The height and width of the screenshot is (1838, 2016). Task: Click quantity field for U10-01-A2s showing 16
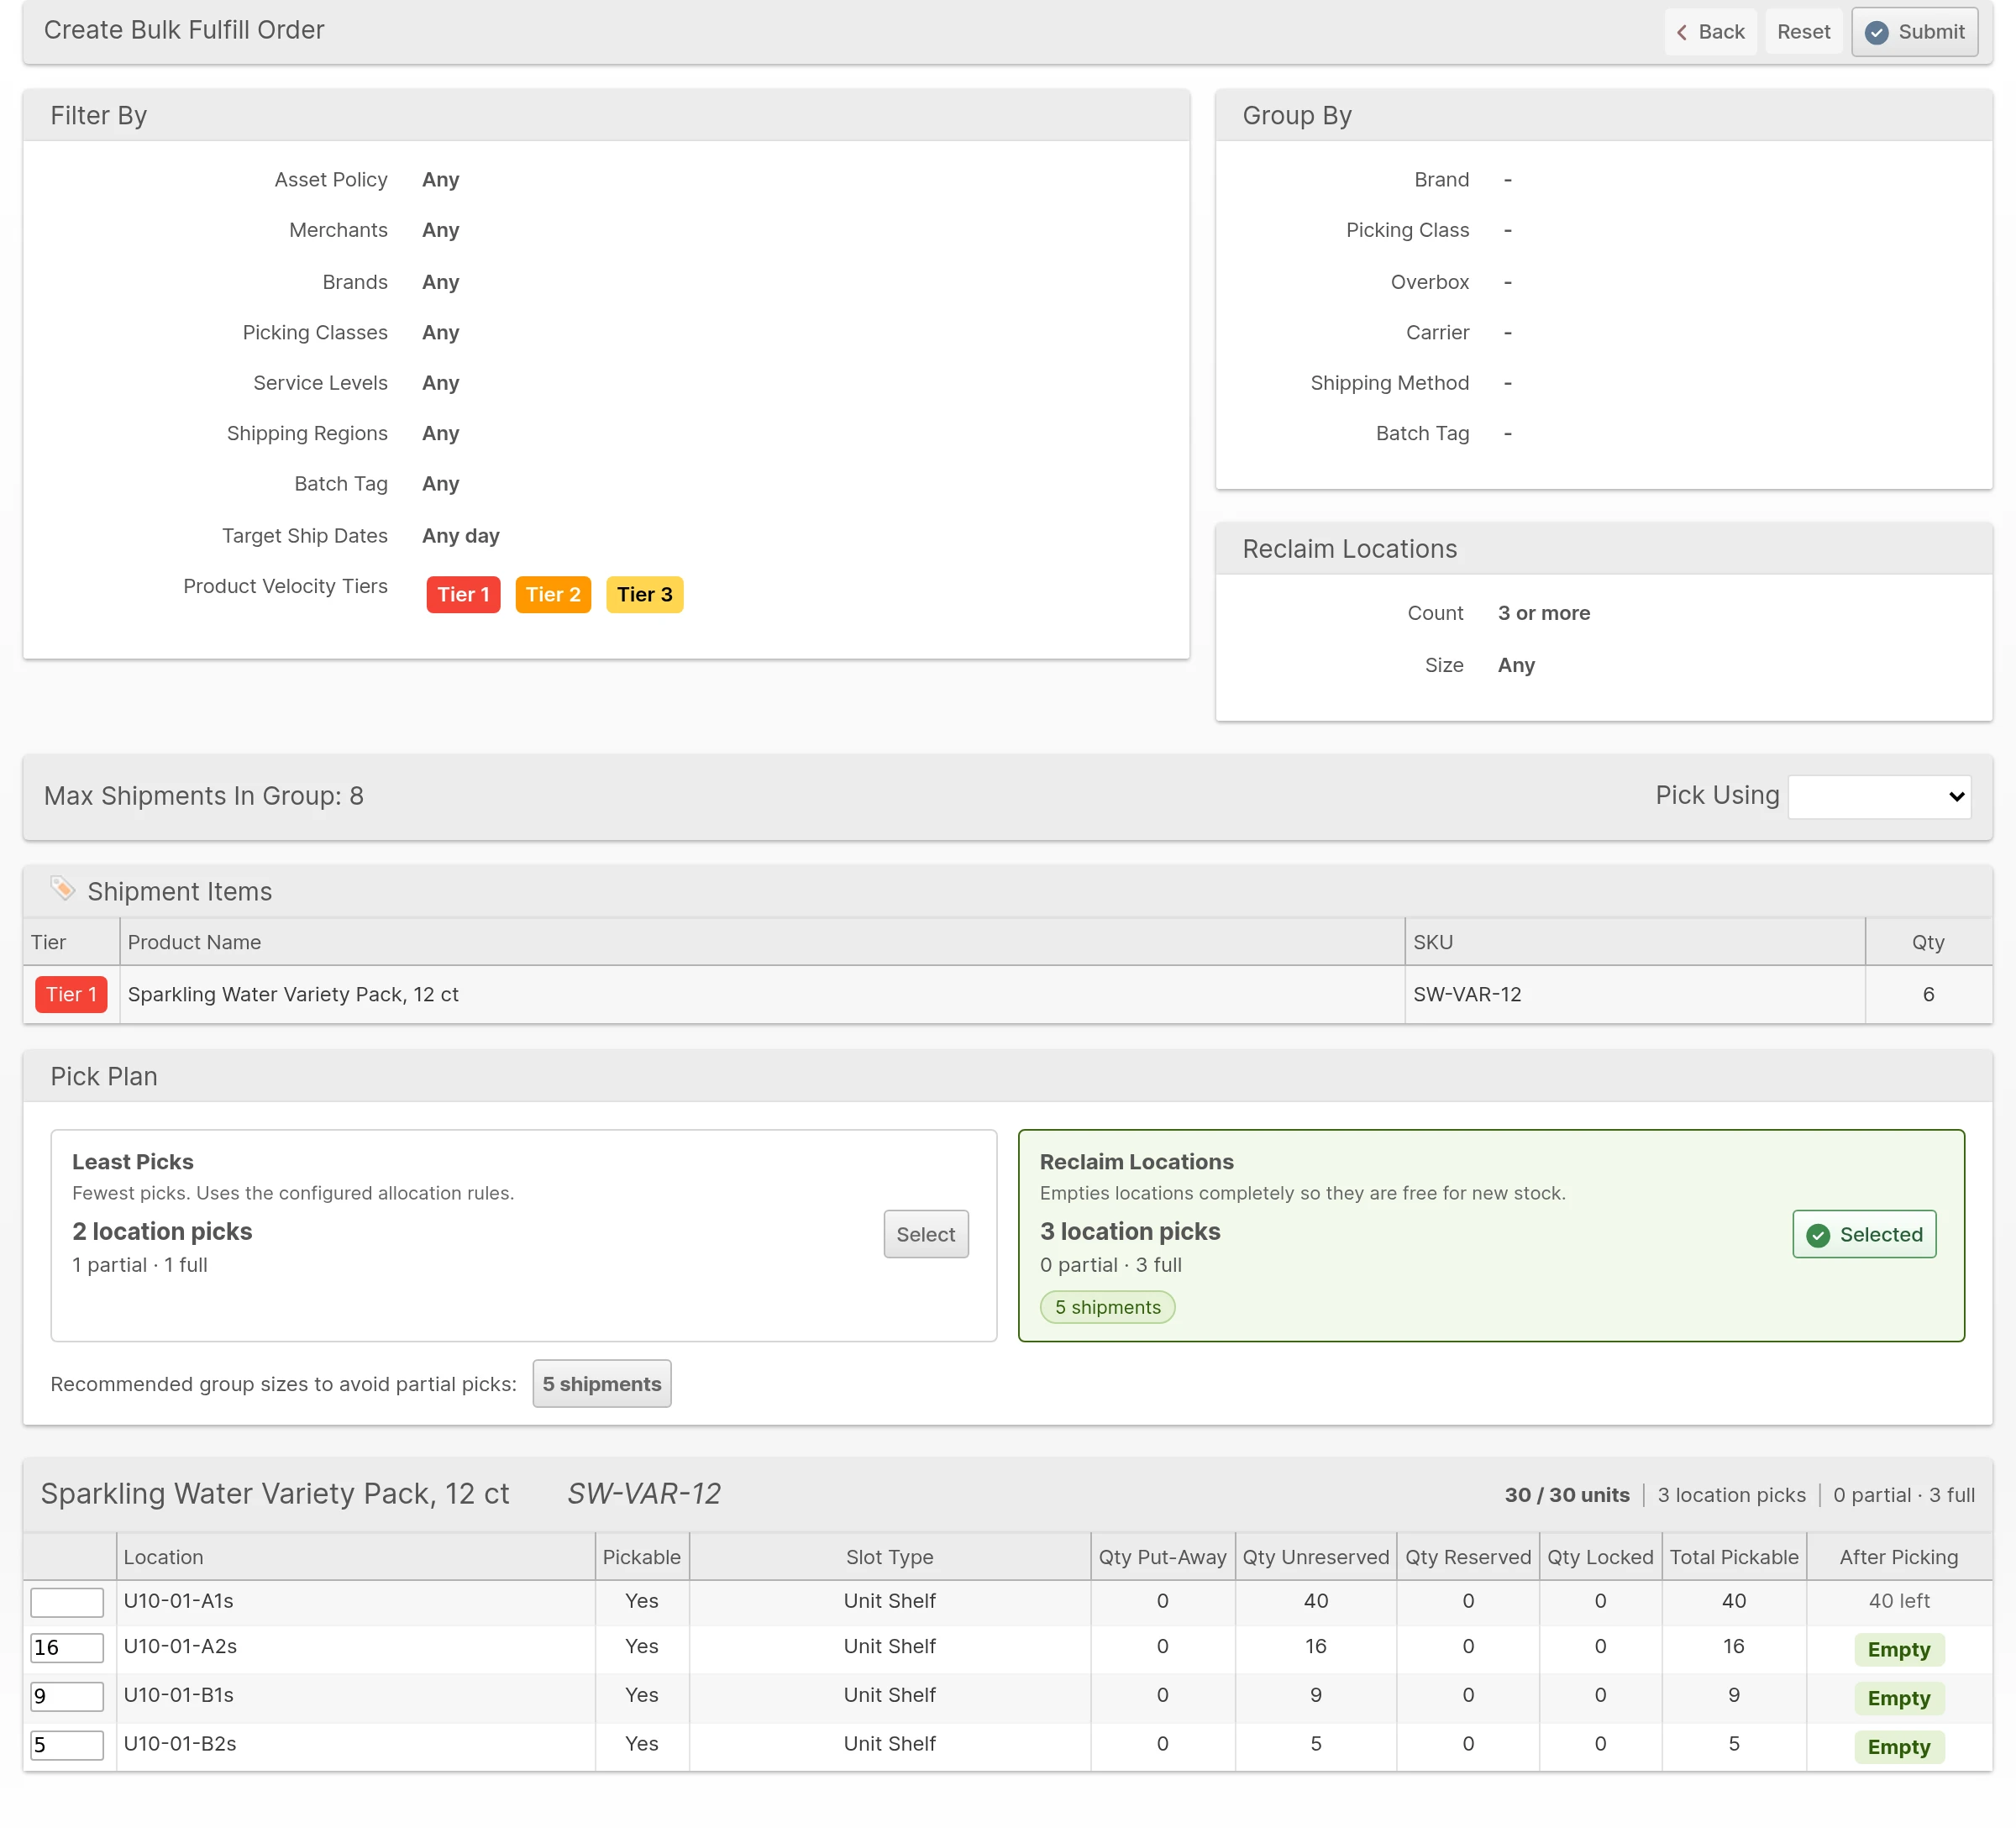tap(67, 1647)
